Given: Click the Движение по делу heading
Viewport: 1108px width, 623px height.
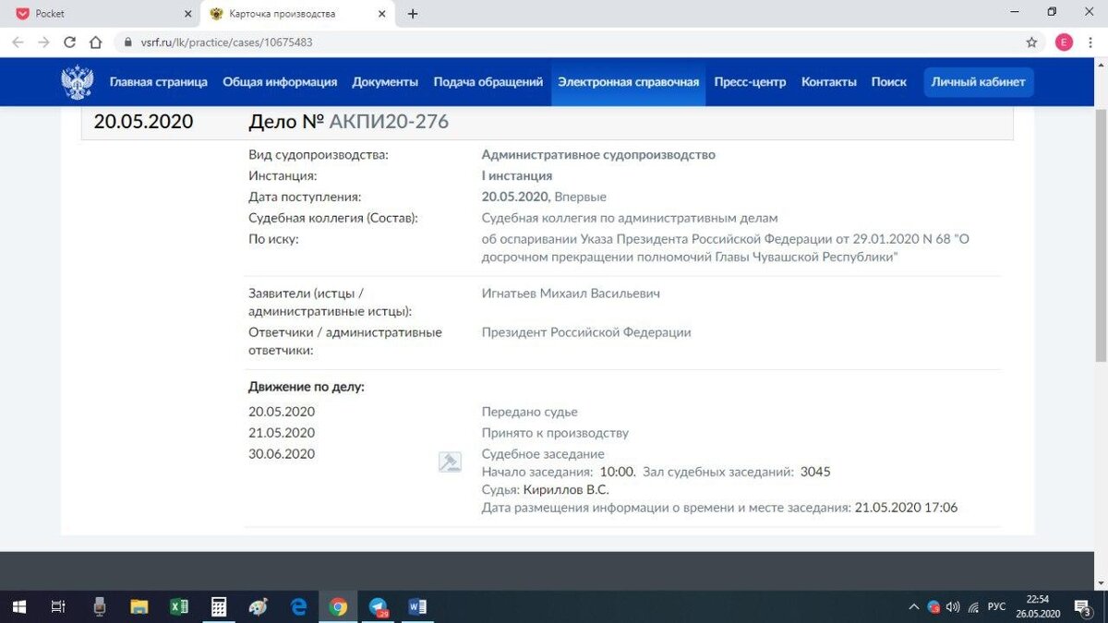Looking at the screenshot, I should tap(307, 387).
